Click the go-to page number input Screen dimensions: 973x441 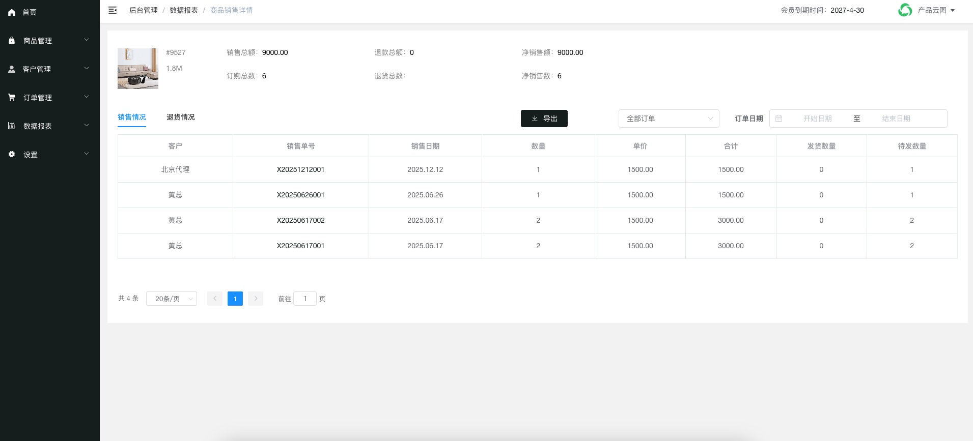point(305,299)
